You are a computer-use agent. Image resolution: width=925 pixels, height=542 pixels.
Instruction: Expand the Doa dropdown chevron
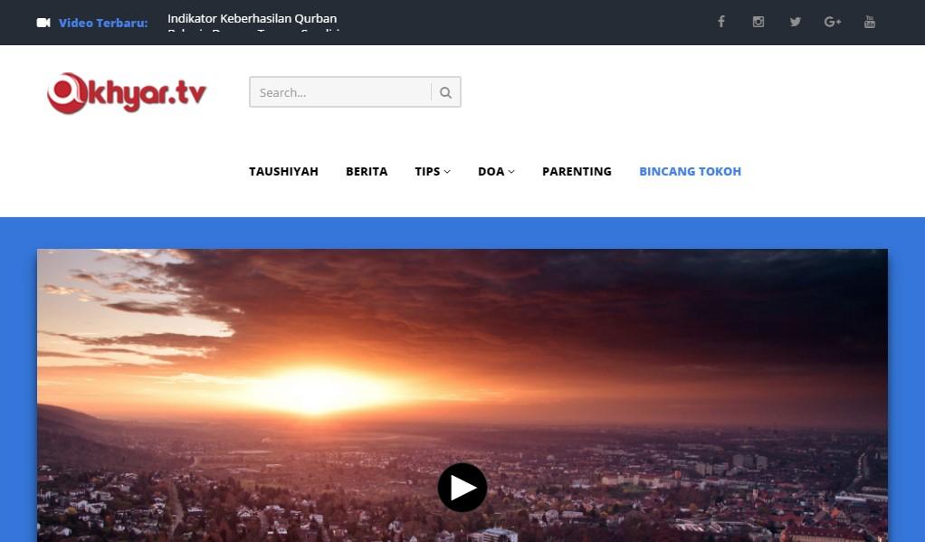point(511,172)
